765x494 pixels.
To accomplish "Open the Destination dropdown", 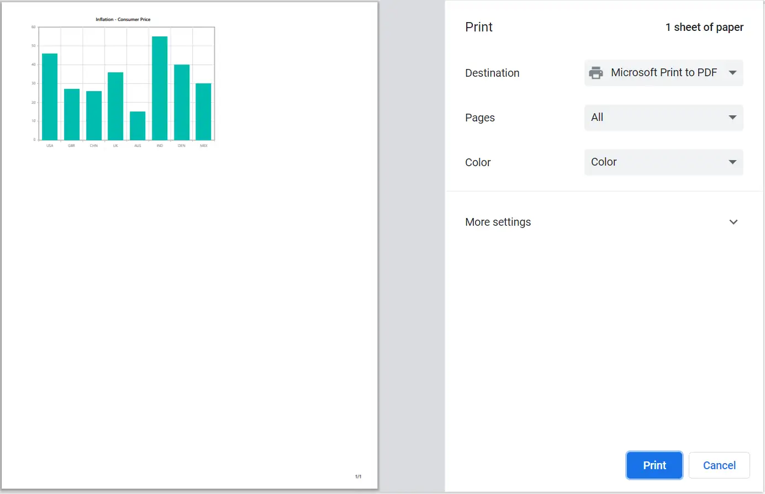I will coord(663,73).
